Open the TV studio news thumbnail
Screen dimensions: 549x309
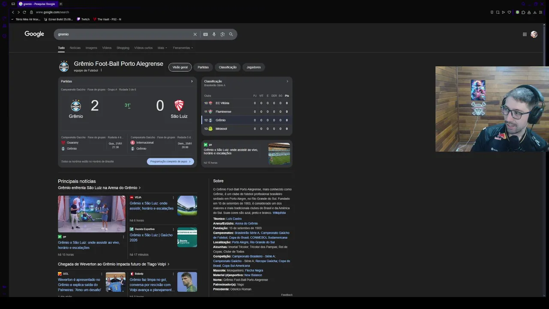(x=92, y=214)
